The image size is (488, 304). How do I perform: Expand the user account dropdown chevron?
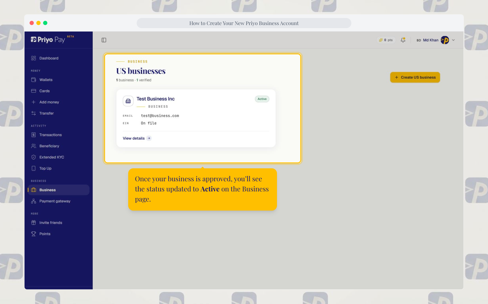tap(453, 40)
